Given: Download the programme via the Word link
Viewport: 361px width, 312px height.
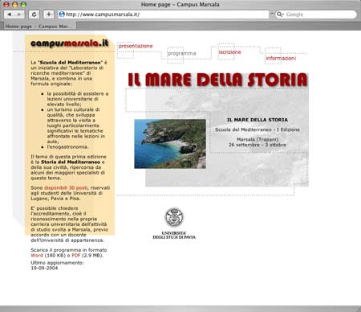Looking at the screenshot, I should (x=37, y=256).
